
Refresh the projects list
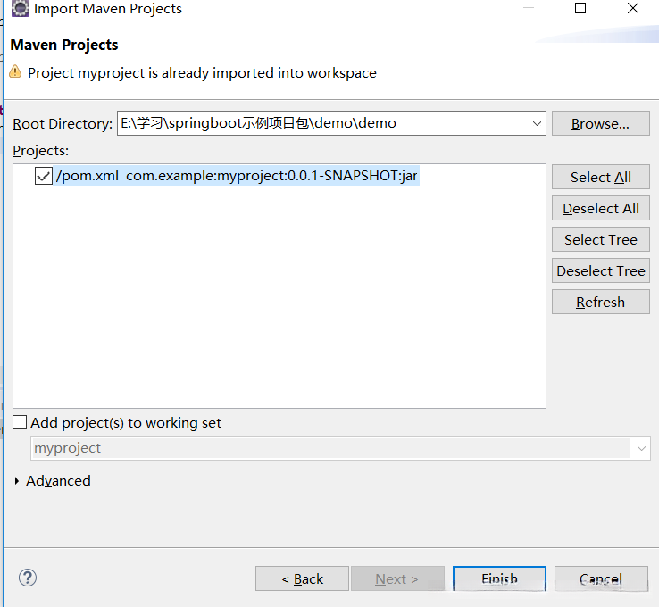600,302
